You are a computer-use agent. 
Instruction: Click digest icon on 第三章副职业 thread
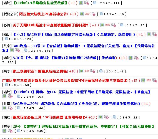point(92,71)
